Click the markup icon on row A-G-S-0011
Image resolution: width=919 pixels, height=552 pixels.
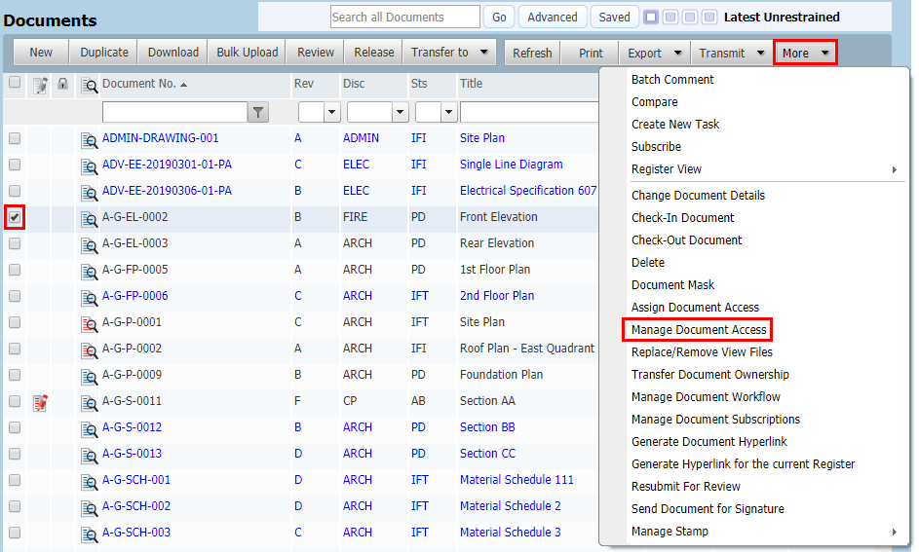click(40, 402)
